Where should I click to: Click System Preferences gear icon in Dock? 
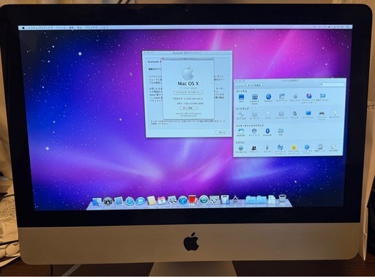tap(215, 200)
